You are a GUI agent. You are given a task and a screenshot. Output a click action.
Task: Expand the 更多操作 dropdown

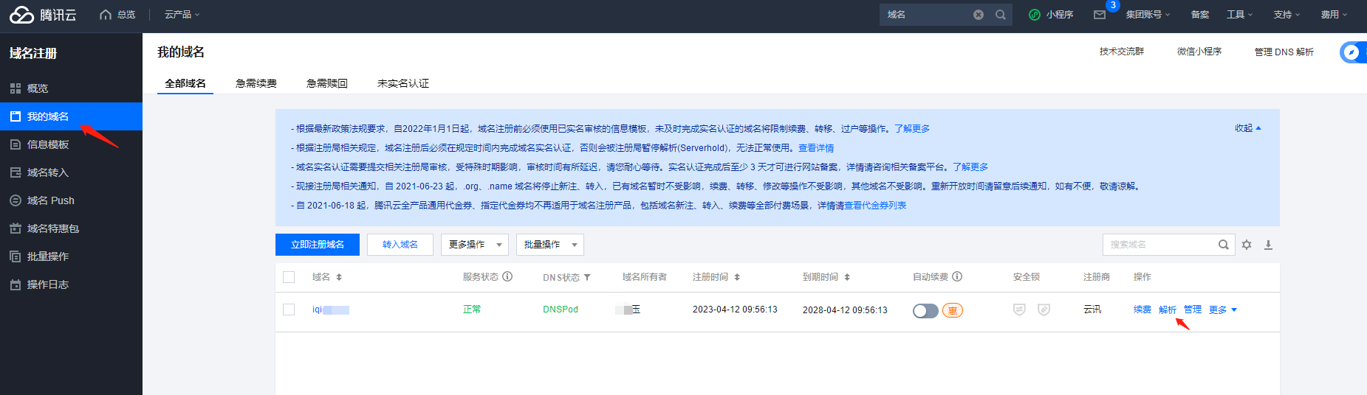point(474,245)
